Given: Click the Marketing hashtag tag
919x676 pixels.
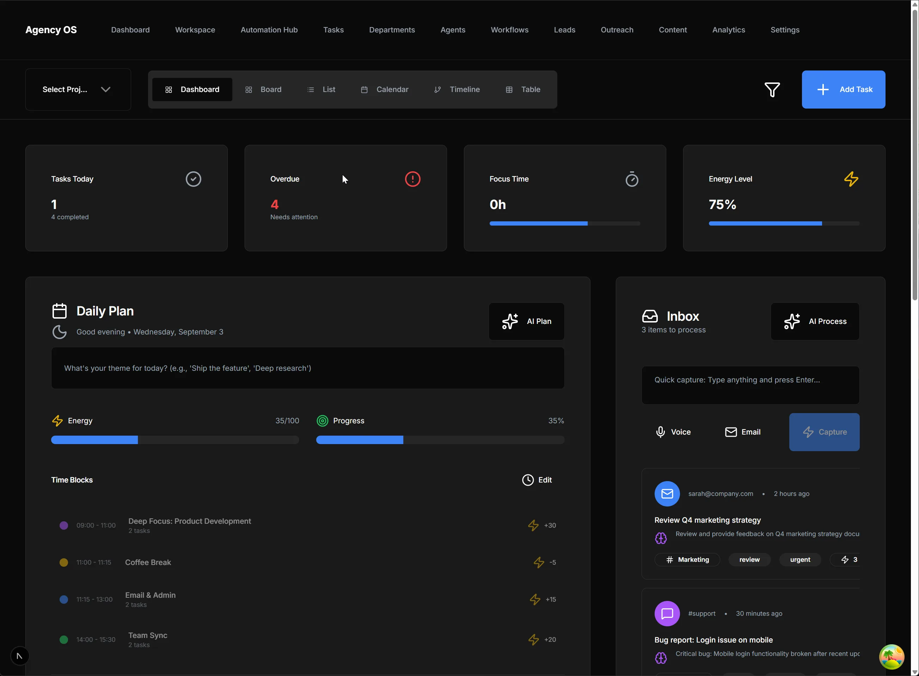Looking at the screenshot, I should click(687, 560).
